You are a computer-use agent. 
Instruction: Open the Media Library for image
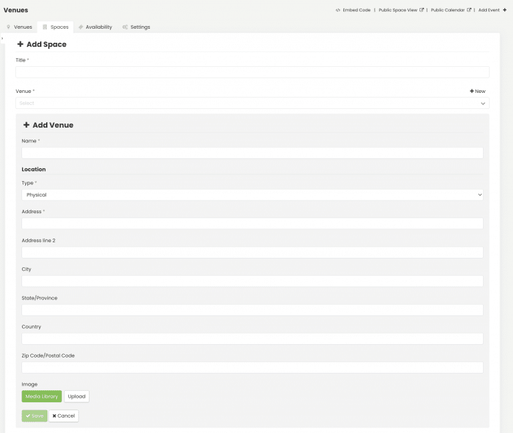tap(41, 396)
